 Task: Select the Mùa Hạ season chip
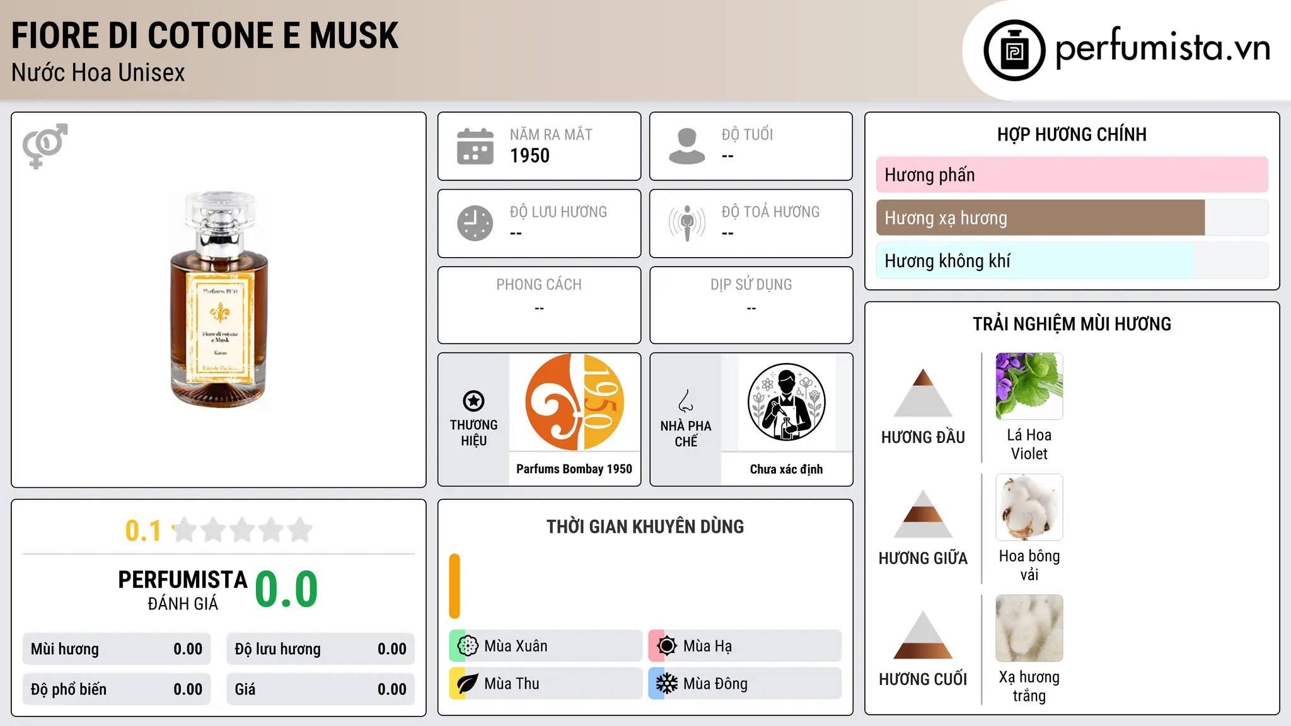click(744, 646)
